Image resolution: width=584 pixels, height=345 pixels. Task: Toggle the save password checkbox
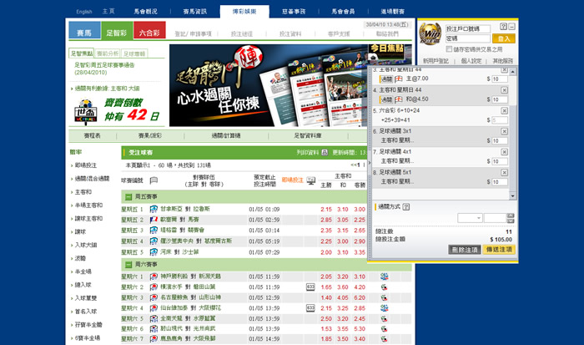tap(449, 49)
